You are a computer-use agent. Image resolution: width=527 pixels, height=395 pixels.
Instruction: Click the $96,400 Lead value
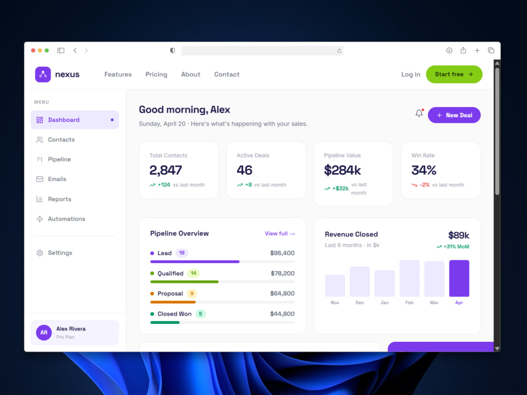[282, 253]
